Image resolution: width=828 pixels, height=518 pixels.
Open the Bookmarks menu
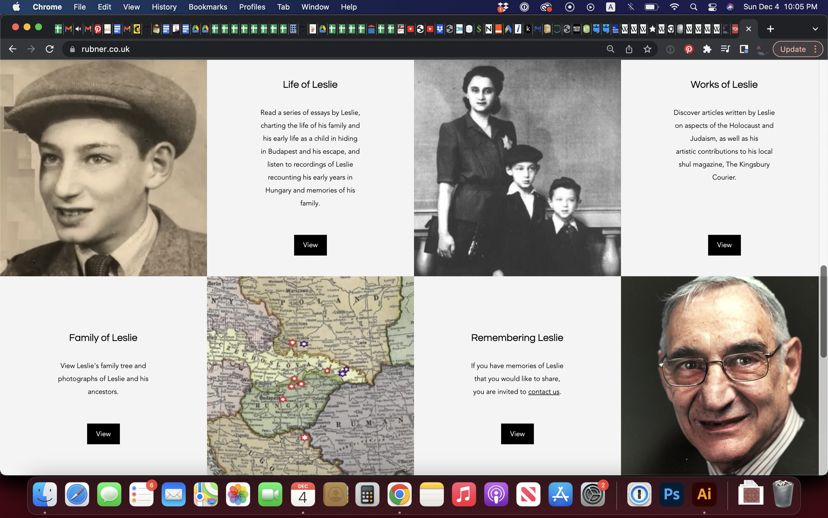208,7
